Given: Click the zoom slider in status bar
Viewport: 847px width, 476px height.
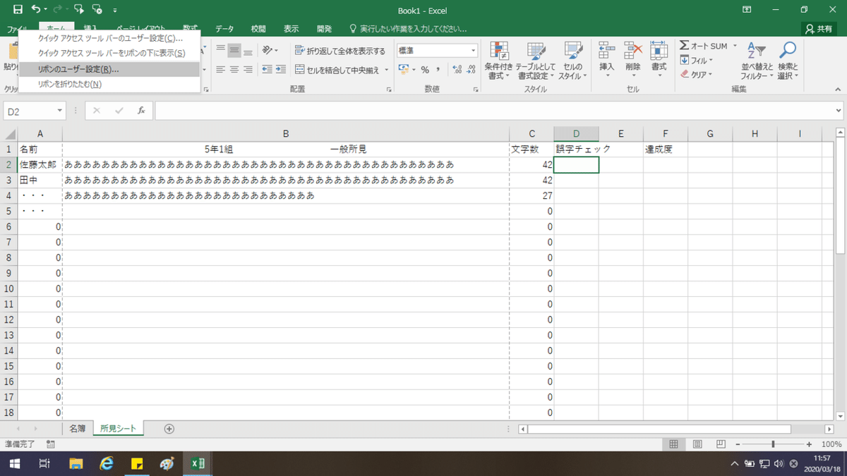Looking at the screenshot, I should 774,444.
